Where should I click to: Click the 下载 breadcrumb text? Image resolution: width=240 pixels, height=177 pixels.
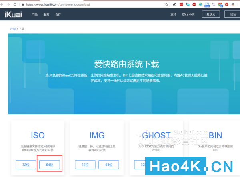[x=22, y=29]
